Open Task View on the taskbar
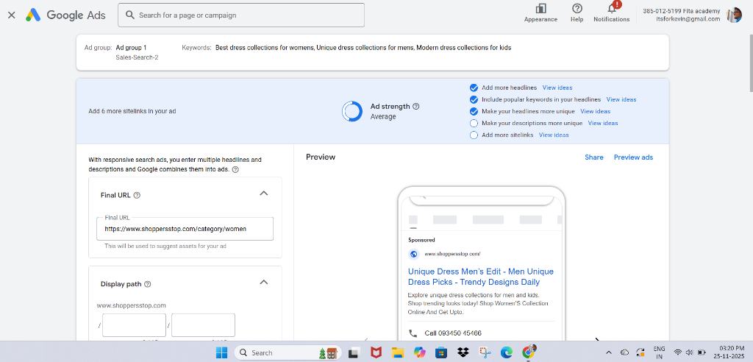 click(354, 352)
